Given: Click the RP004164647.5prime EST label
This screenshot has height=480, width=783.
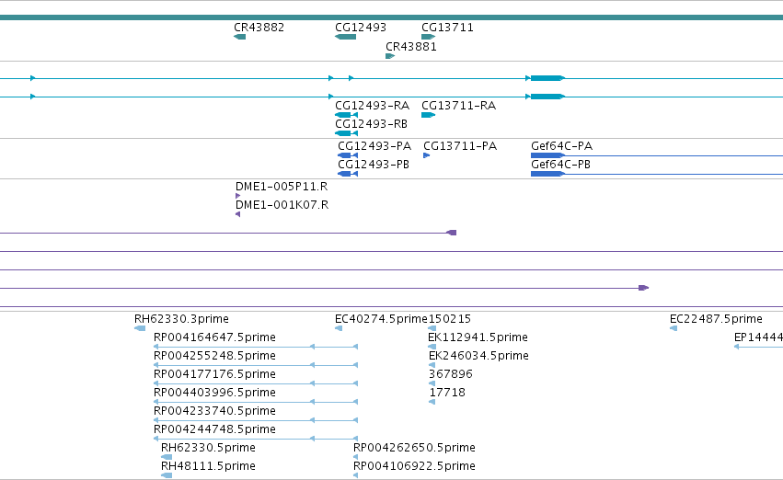Looking at the screenshot, I should tap(214, 337).
